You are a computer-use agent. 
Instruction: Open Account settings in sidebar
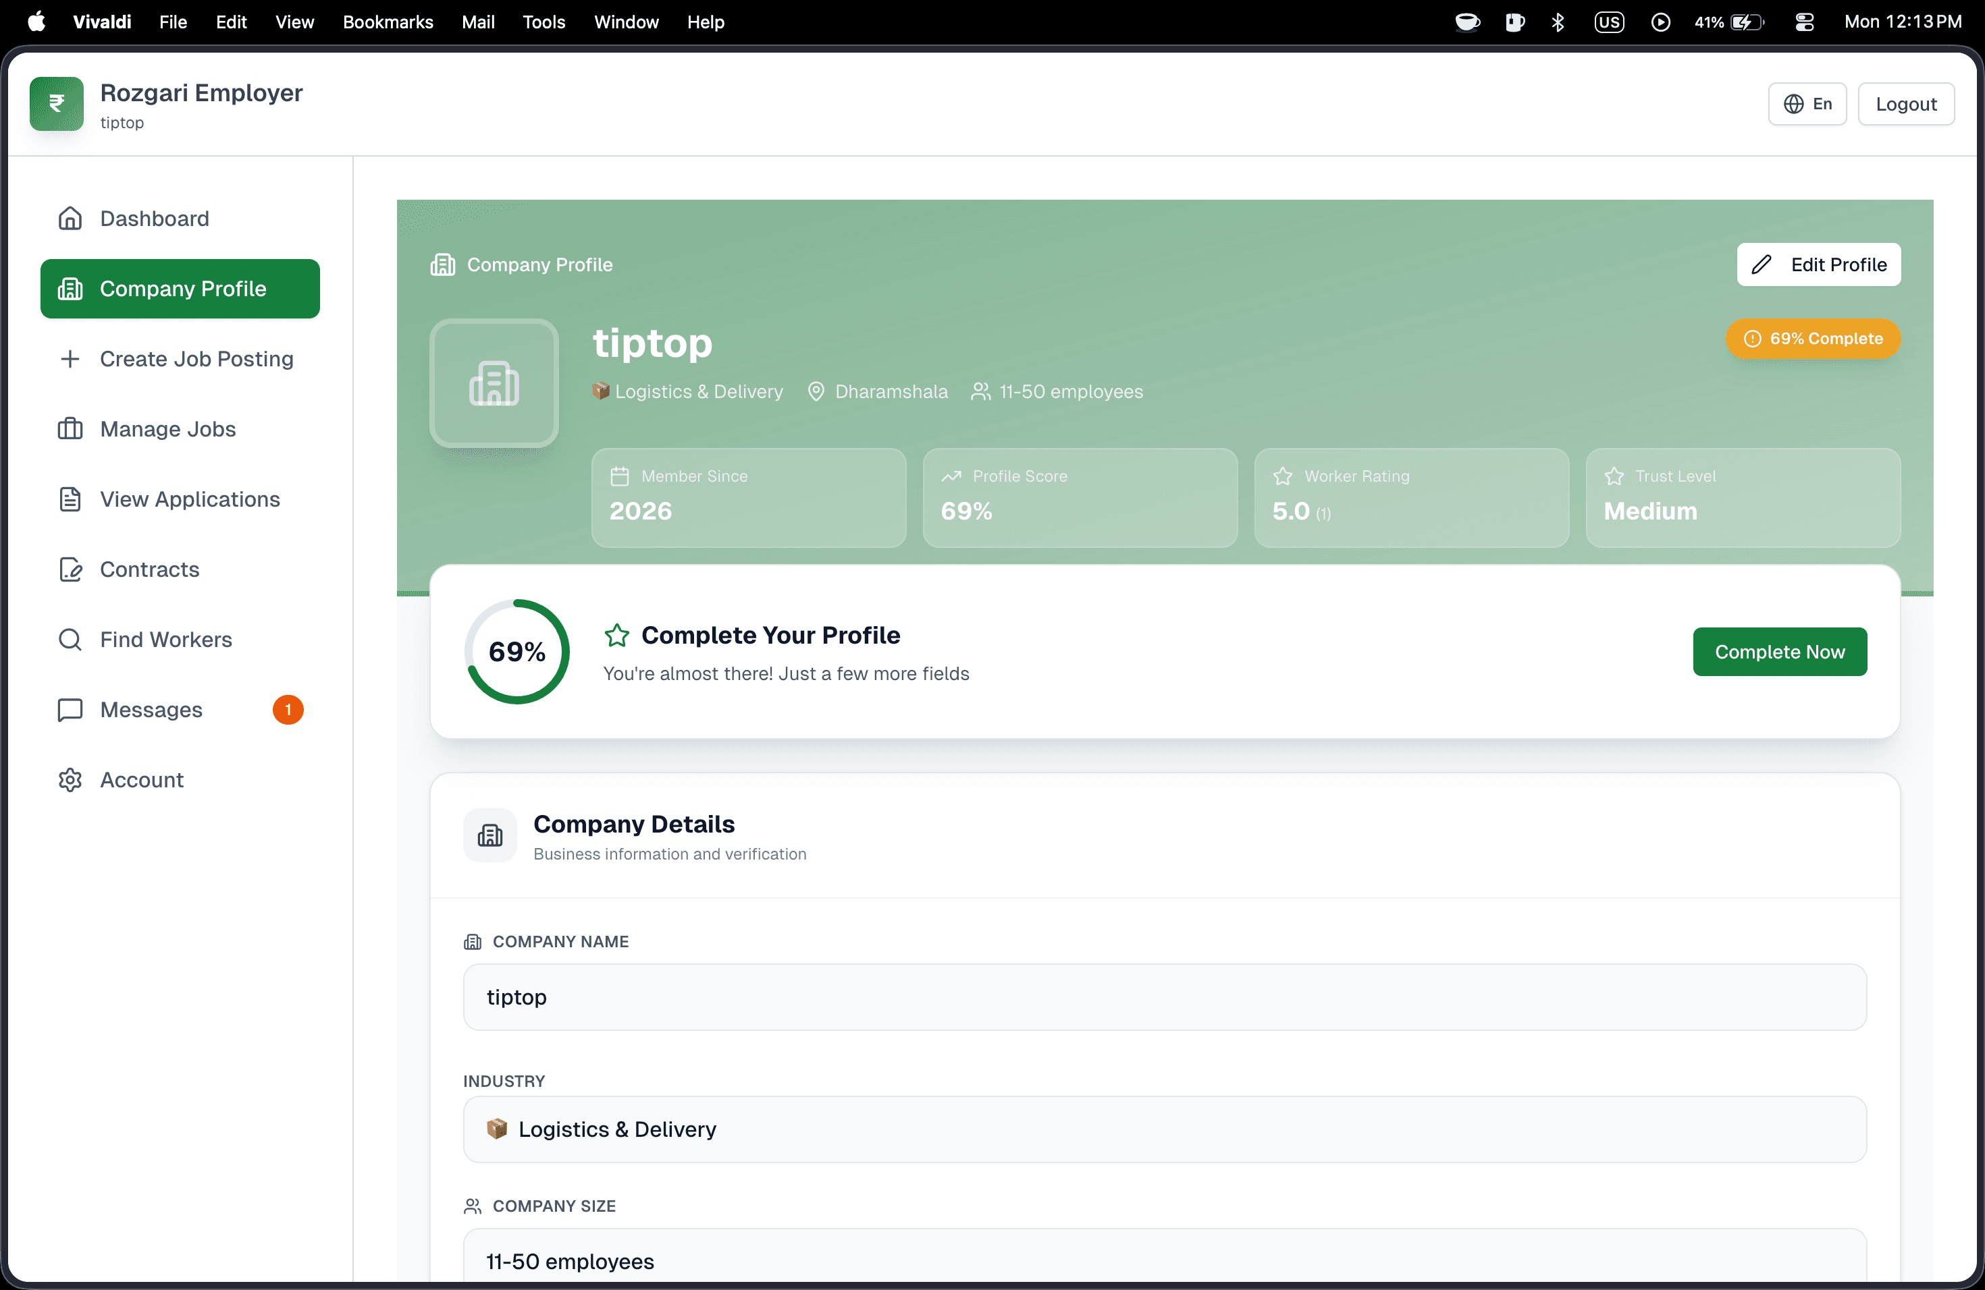pos(180,780)
